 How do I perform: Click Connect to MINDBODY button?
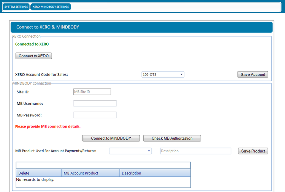click(x=111, y=138)
